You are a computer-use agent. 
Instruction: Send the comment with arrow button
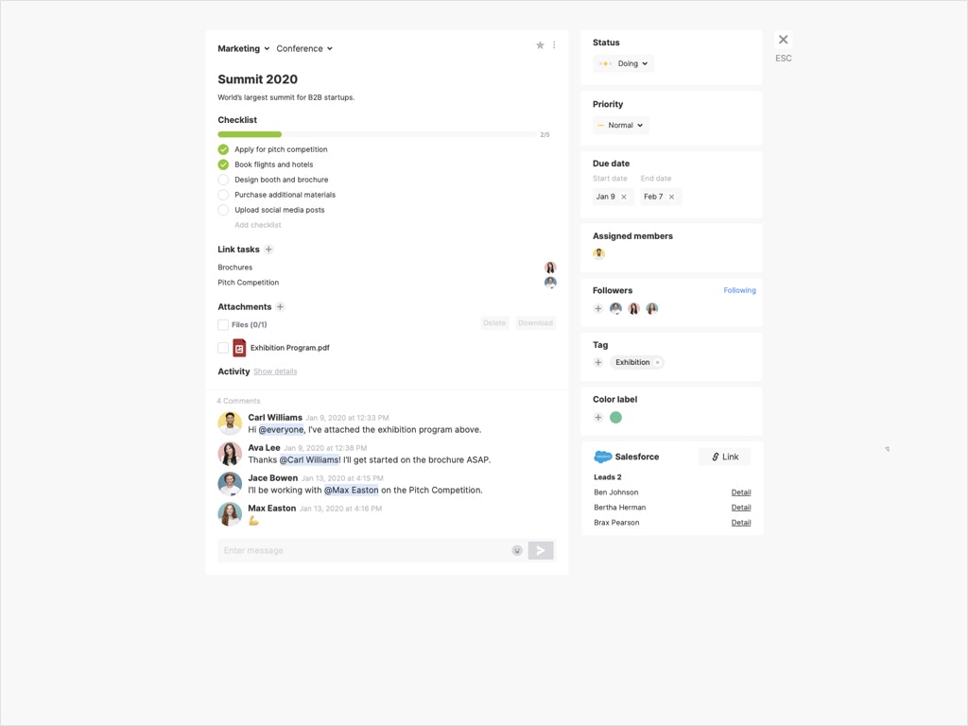(541, 550)
